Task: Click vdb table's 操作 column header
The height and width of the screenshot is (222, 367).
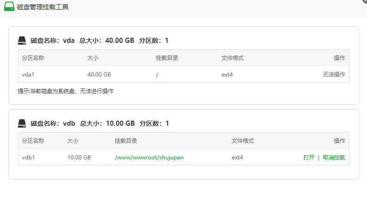Action: (339, 141)
